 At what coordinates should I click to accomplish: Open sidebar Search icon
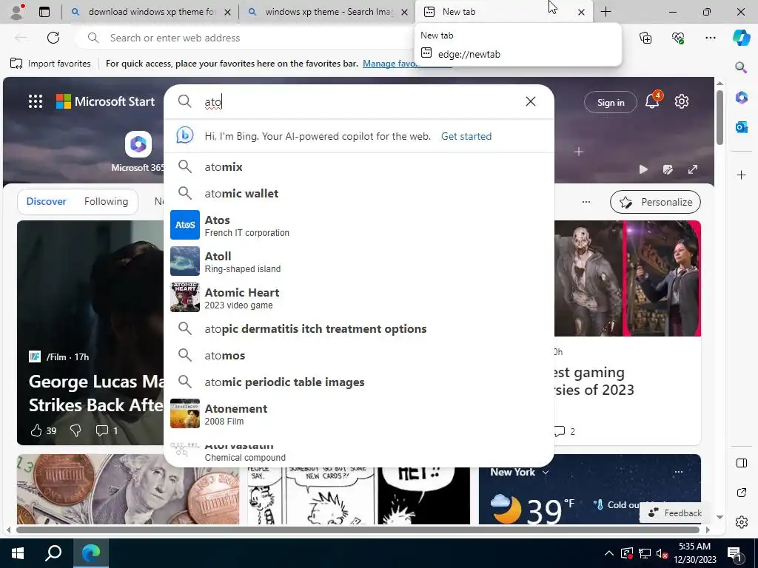point(741,67)
